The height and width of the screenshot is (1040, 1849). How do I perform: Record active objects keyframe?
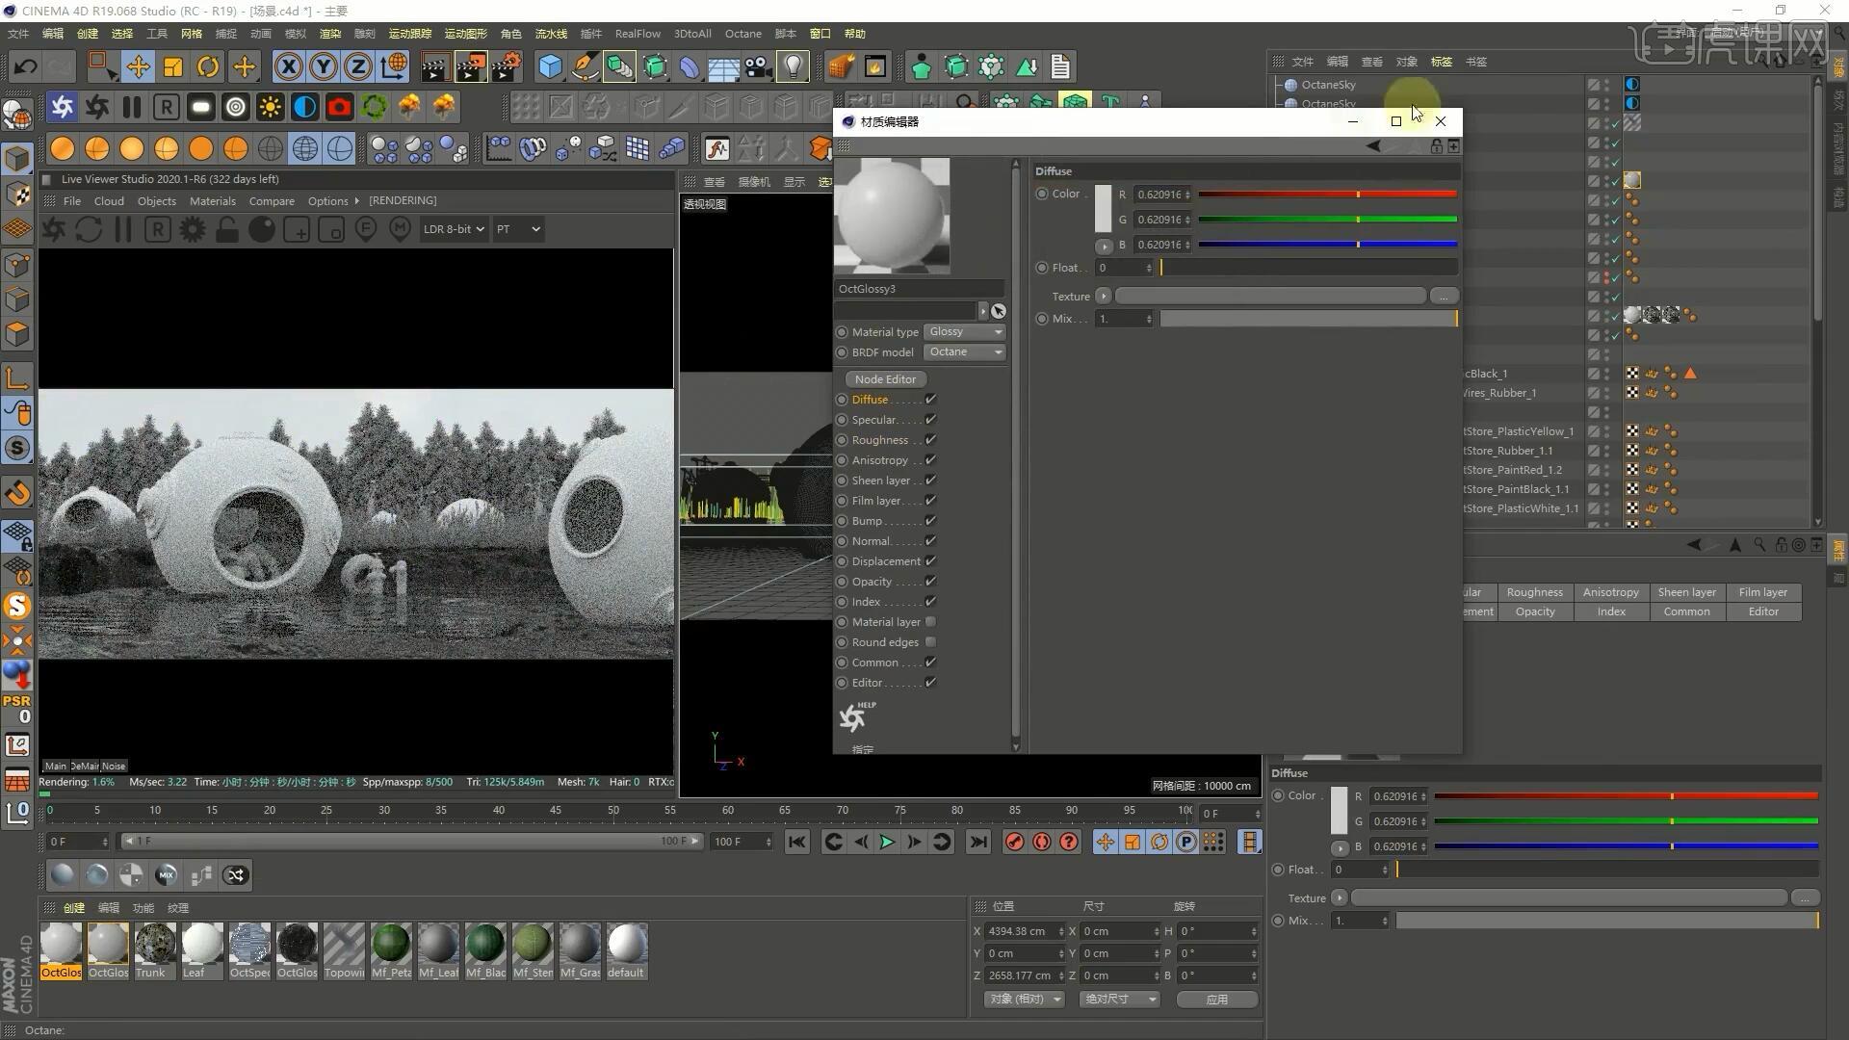coord(1015,843)
